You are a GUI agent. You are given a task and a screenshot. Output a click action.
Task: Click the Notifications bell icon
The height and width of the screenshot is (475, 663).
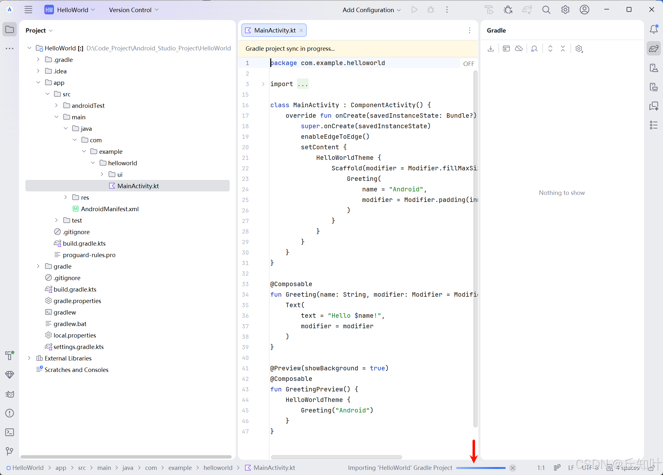click(653, 29)
